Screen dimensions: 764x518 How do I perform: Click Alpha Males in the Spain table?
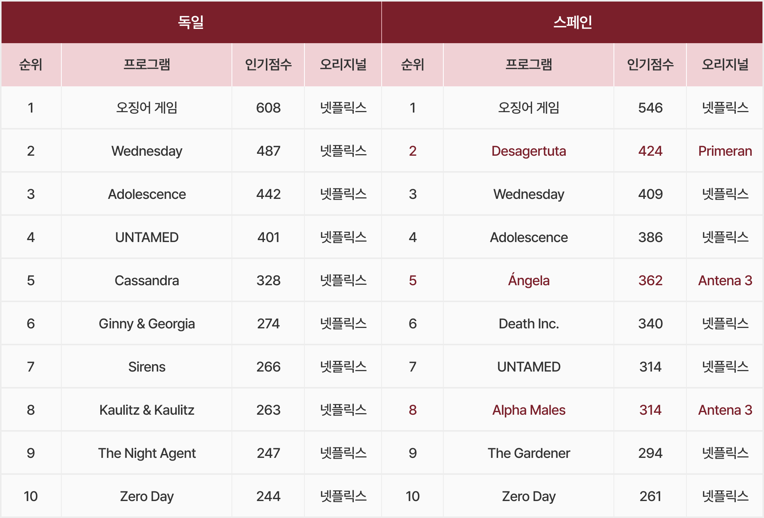pos(529,410)
